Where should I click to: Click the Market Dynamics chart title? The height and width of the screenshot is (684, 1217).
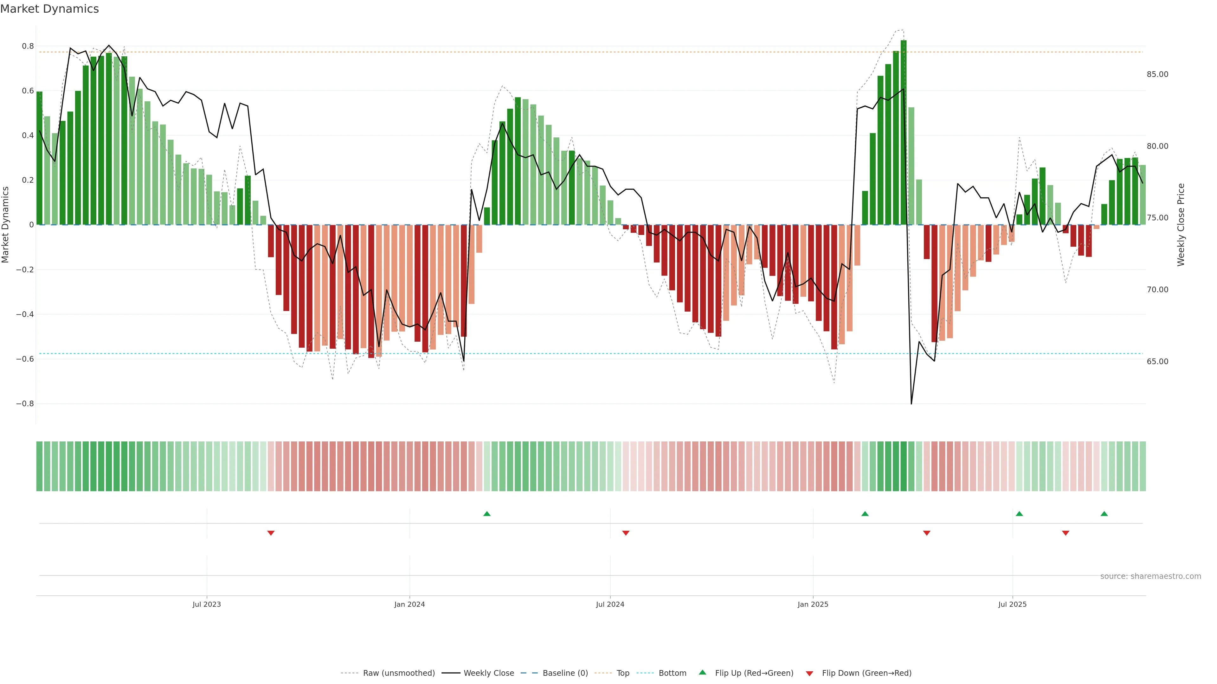tap(50, 9)
